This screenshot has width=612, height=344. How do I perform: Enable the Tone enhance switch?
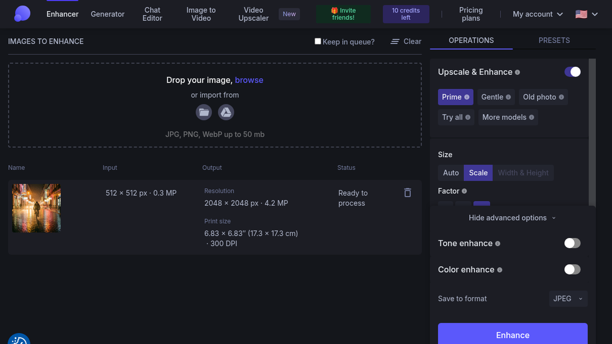pyautogui.click(x=572, y=243)
